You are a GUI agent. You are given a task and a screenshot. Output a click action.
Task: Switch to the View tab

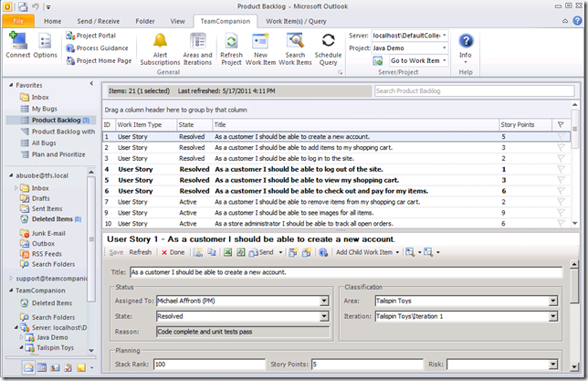(177, 21)
